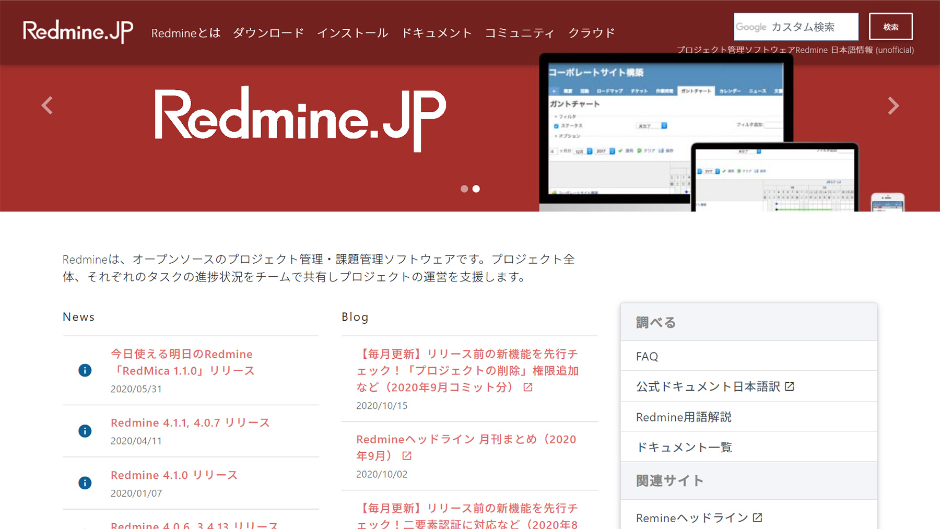This screenshot has height=529, width=940.
Task: Click external link icon beside 公式ドキュメント日本語訳
Action: pyautogui.click(x=790, y=386)
